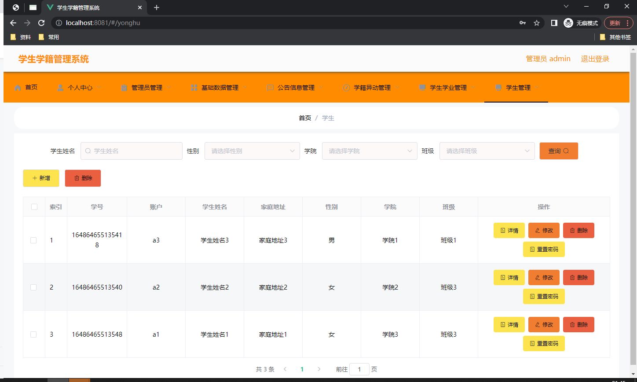Click the chat icon beside 学生学业管理
Image resolution: width=637 pixels, height=382 pixels.
422,88
